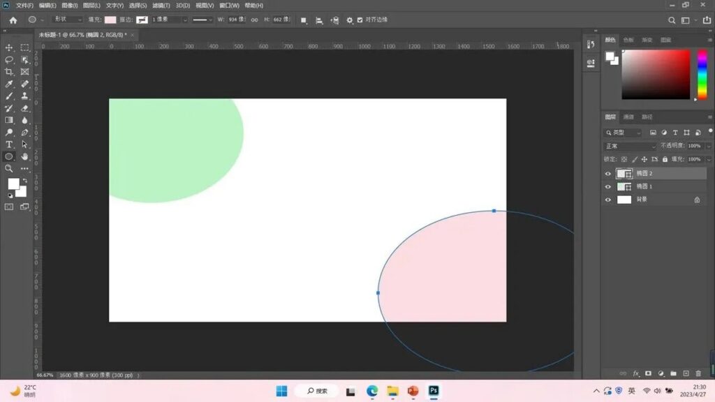Open the 类型 layer filter dropdown
The height and width of the screenshot is (402, 715).
[x=622, y=133]
